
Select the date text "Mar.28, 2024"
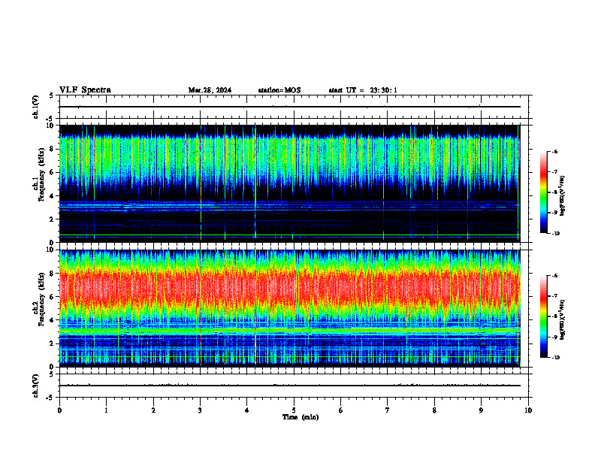tap(210, 90)
